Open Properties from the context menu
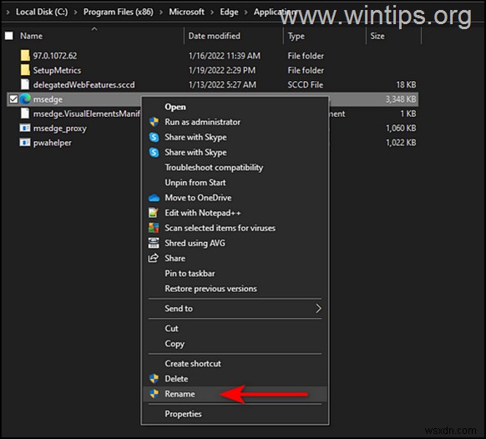Image resolution: width=486 pixels, height=439 pixels. pyautogui.click(x=183, y=414)
